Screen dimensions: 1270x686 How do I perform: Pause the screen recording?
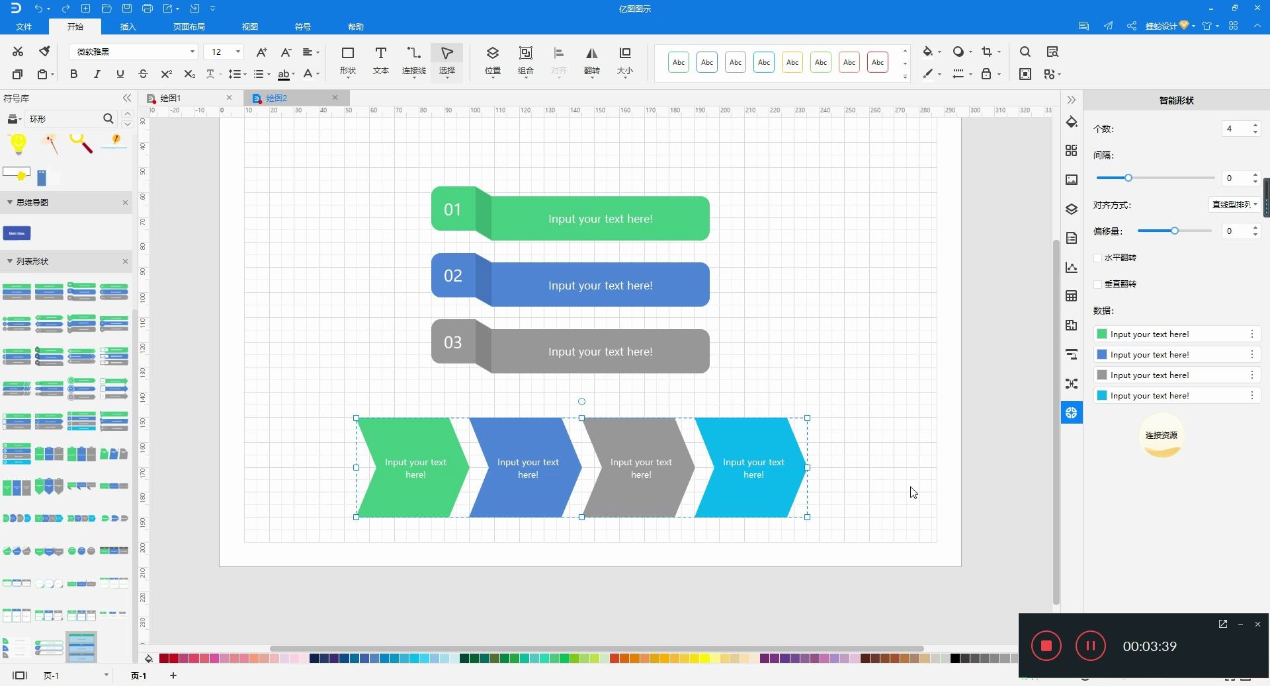click(x=1090, y=646)
